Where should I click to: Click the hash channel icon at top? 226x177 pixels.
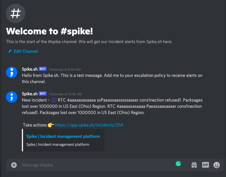(16, 13)
